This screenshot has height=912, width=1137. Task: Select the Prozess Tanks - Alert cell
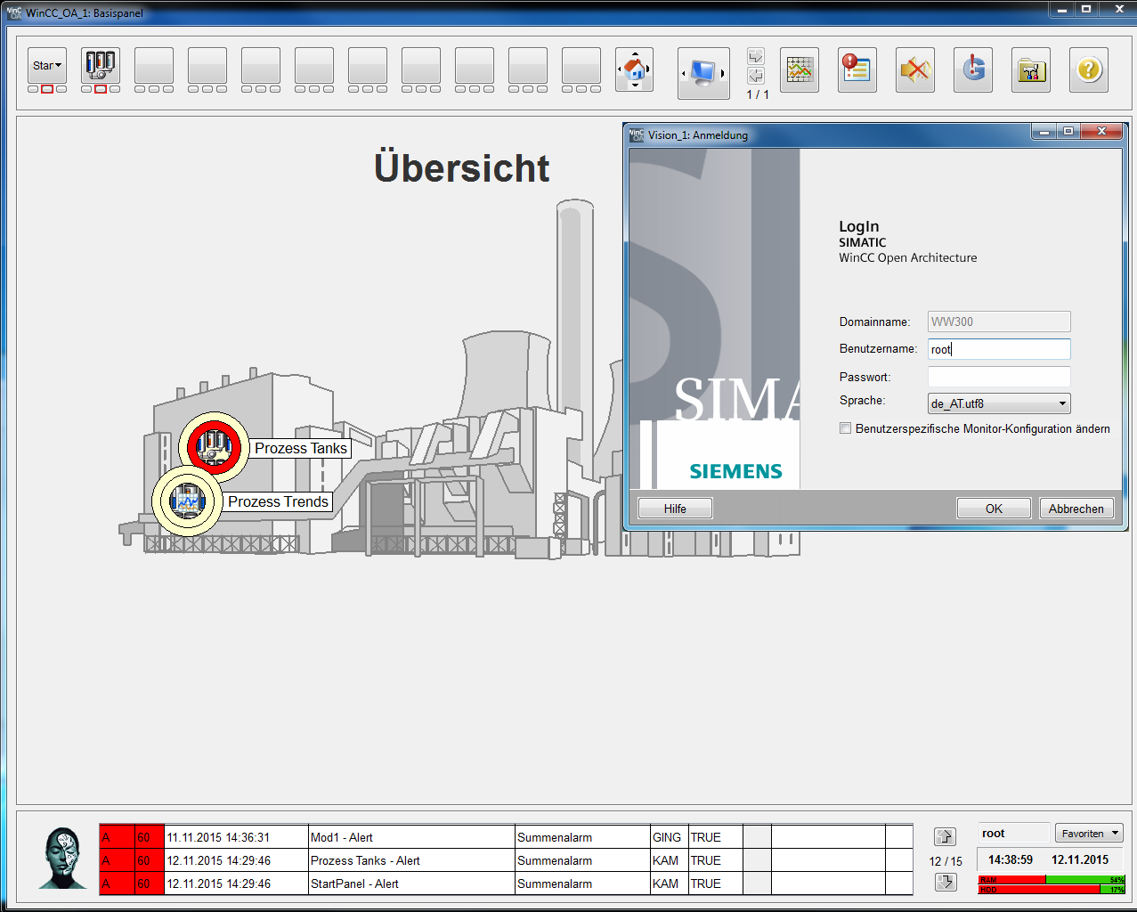click(411, 860)
